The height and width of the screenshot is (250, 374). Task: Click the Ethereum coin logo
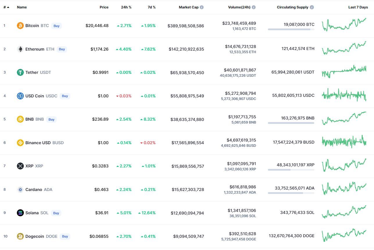(20, 49)
